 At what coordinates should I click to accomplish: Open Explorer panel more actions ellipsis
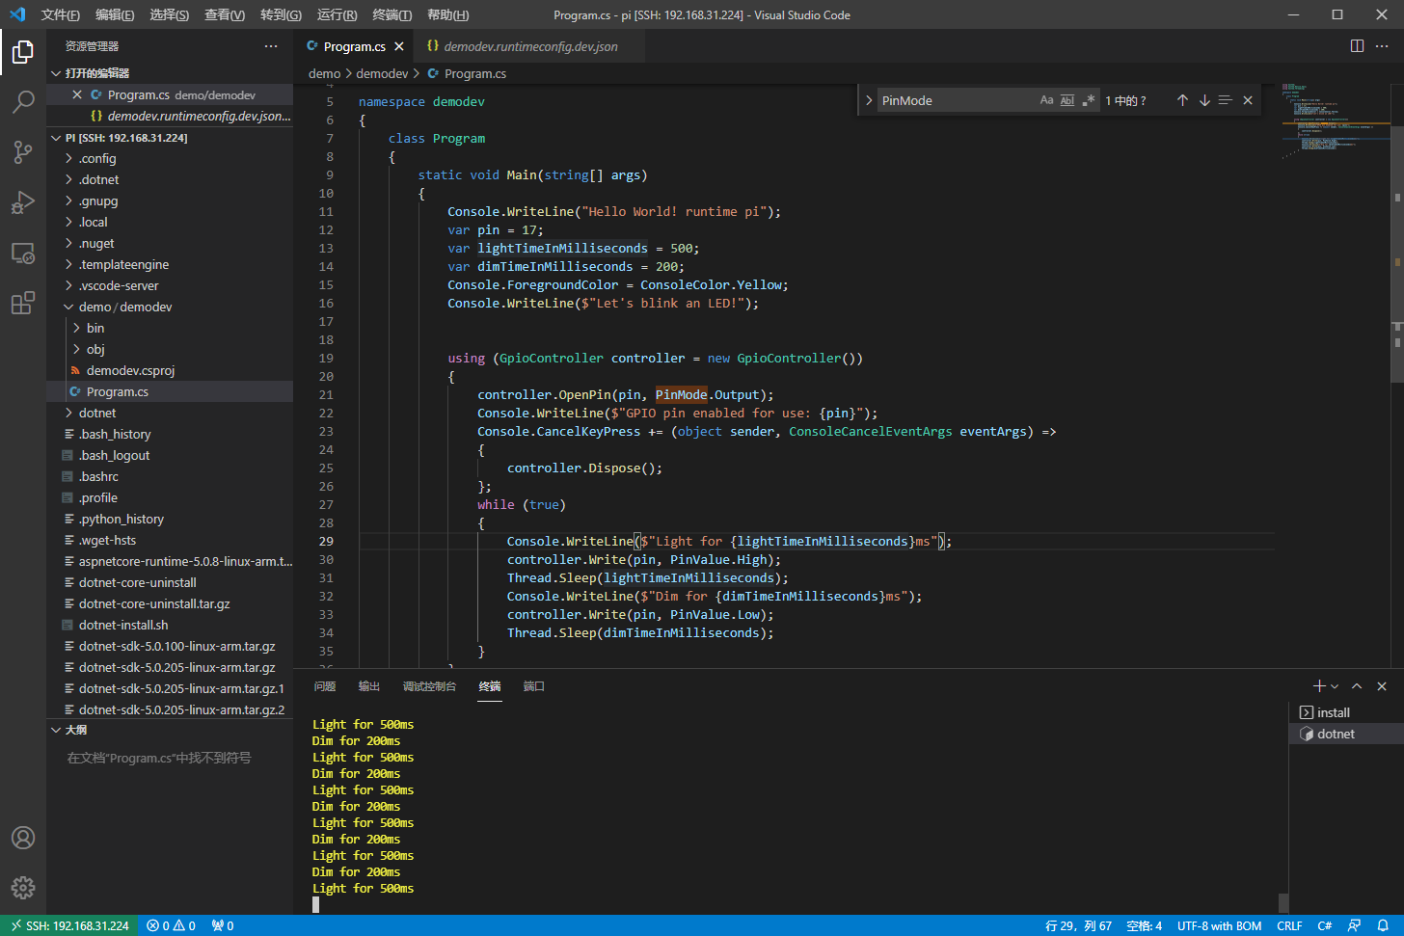click(271, 45)
